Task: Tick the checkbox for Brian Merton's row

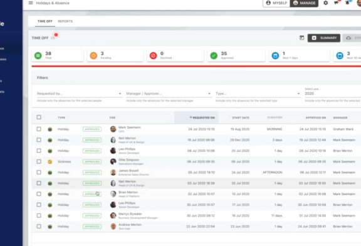Action: tap(39, 194)
